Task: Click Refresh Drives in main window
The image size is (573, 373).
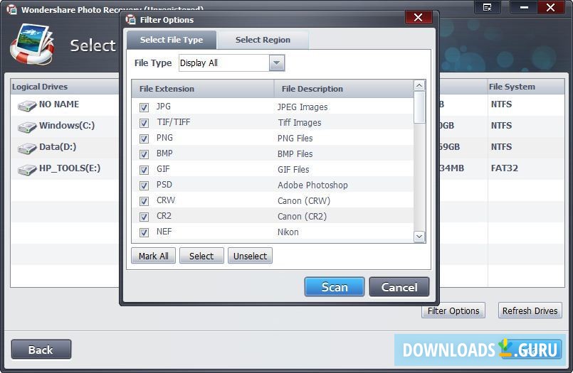Action: [530, 310]
